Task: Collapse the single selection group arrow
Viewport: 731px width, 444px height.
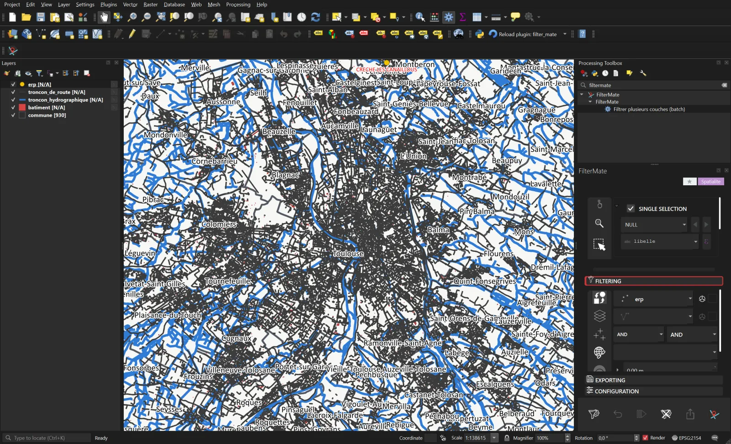Action: click(x=617, y=206)
